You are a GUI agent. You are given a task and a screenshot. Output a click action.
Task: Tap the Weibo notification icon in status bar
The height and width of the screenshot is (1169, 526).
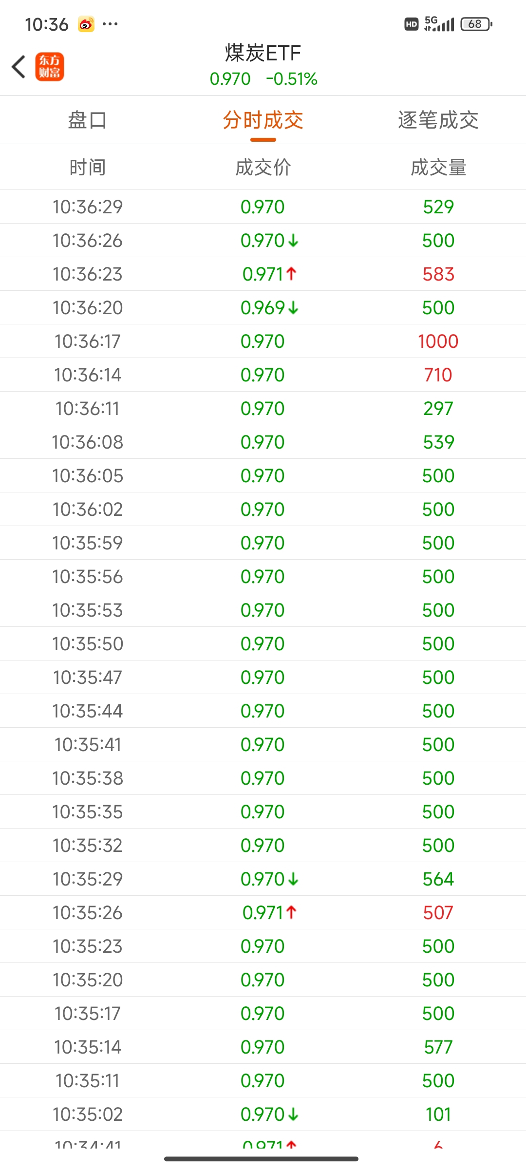click(x=86, y=24)
